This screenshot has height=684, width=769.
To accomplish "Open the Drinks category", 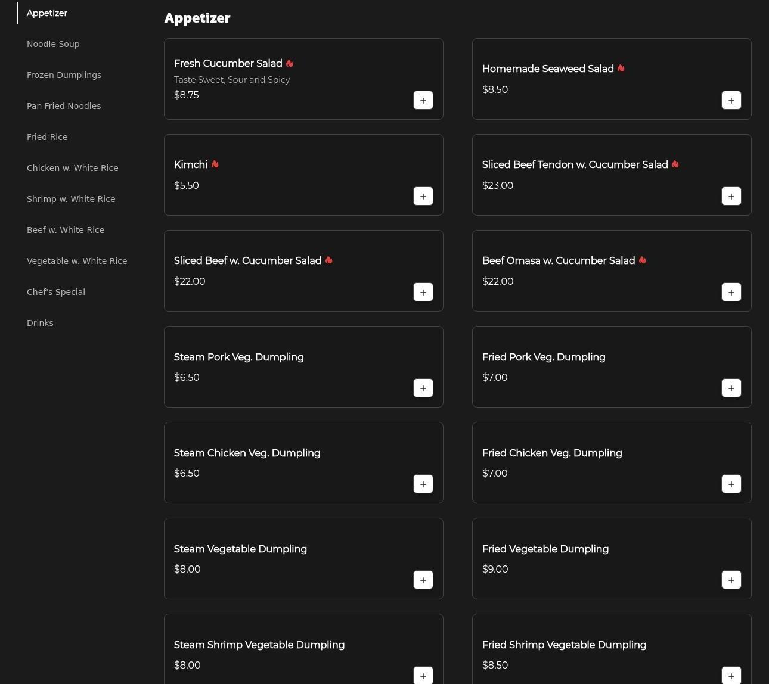I will point(40,323).
